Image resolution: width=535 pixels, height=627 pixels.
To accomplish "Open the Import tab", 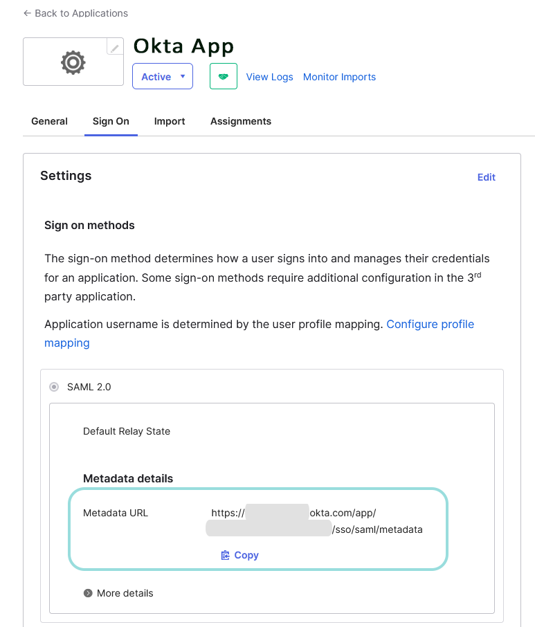I will (x=170, y=121).
